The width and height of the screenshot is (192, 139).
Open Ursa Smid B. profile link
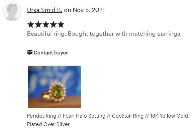tap(44, 10)
